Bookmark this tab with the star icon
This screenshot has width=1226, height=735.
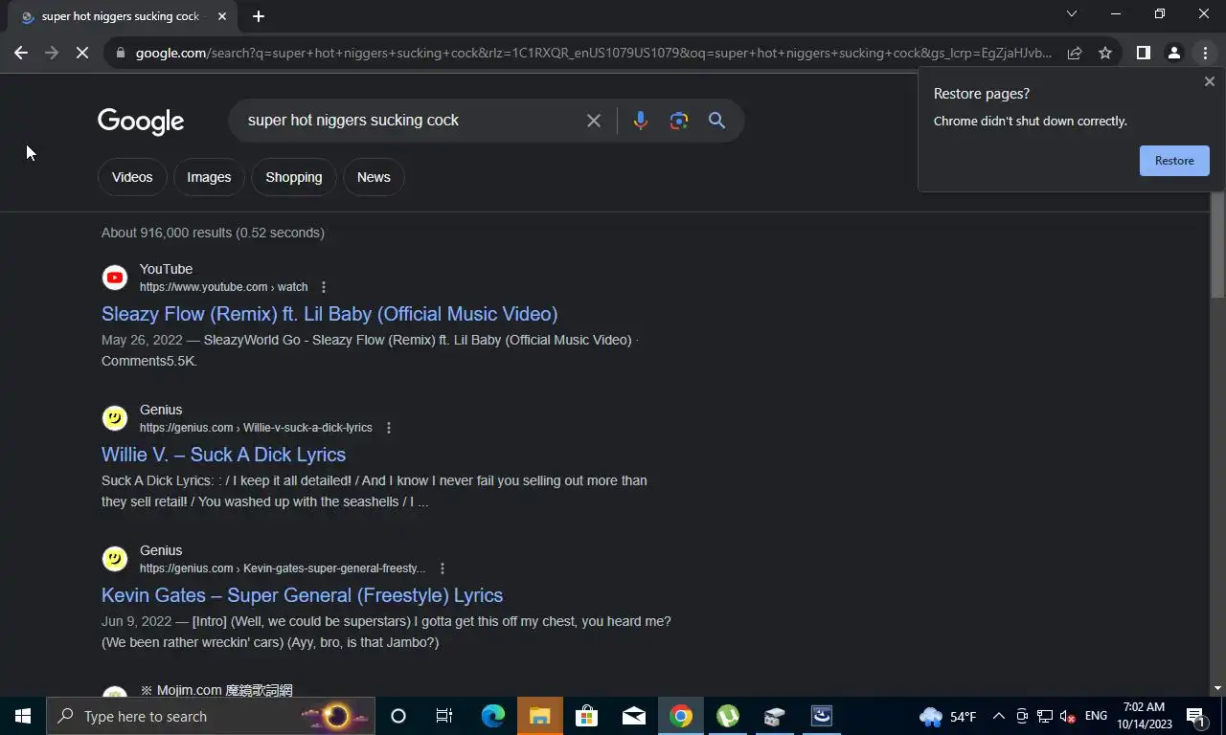tap(1105, 53)
